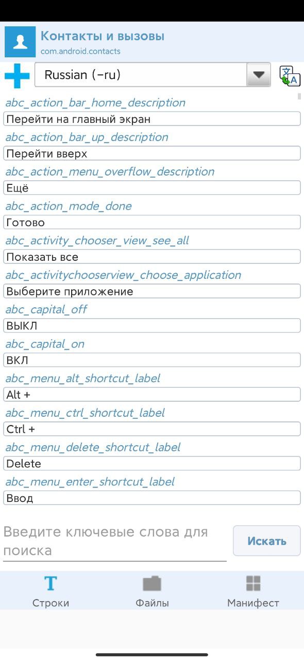Focus the search keywords input field

(x=114, y=541)
